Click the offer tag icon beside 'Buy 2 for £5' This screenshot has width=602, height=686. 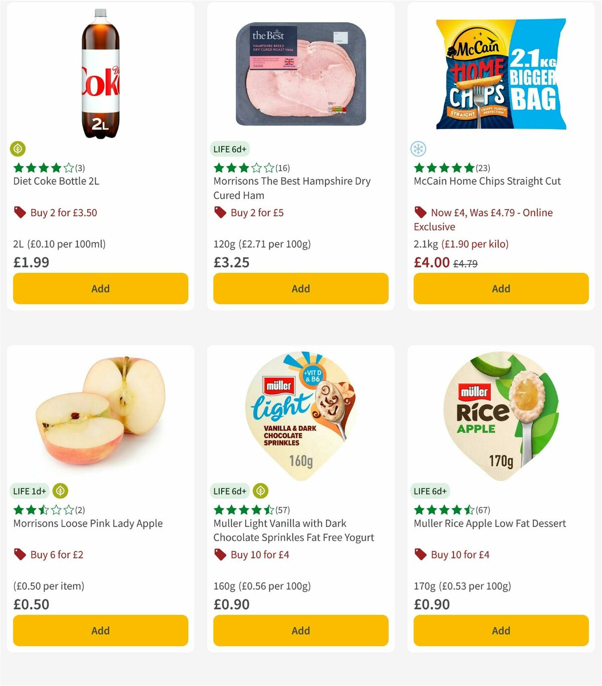pyautogui.click(x=220, y=212)
